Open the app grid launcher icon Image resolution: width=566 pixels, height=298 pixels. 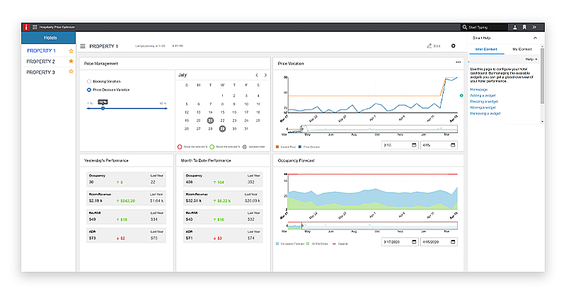pyautogui.click(x=35, y=27)
